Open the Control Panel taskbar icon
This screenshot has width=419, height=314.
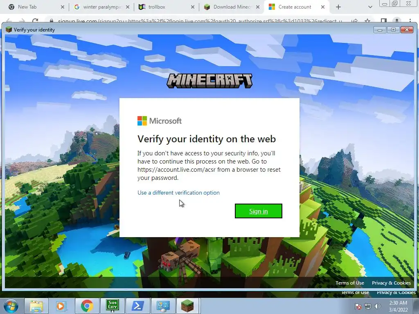[163, 306]
